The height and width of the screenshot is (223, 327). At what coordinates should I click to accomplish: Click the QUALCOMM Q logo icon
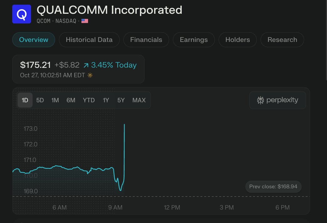22,14
